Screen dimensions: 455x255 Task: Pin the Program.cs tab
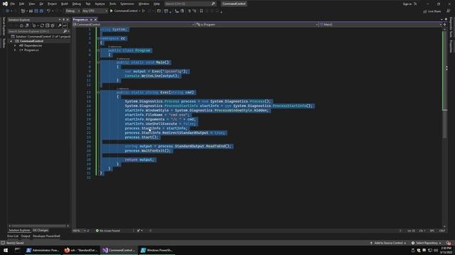tap(91, 19)
